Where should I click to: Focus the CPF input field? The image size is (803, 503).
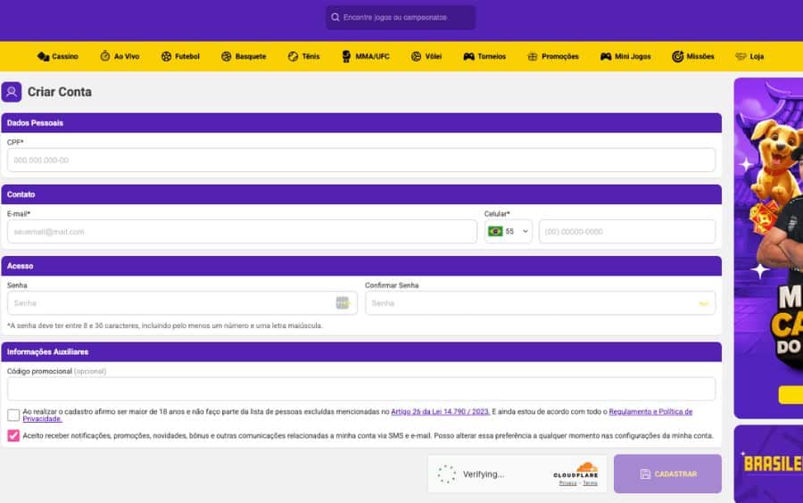361,161
